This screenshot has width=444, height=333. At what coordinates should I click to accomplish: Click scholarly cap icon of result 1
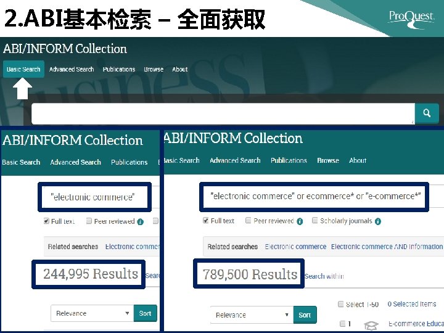371,326
